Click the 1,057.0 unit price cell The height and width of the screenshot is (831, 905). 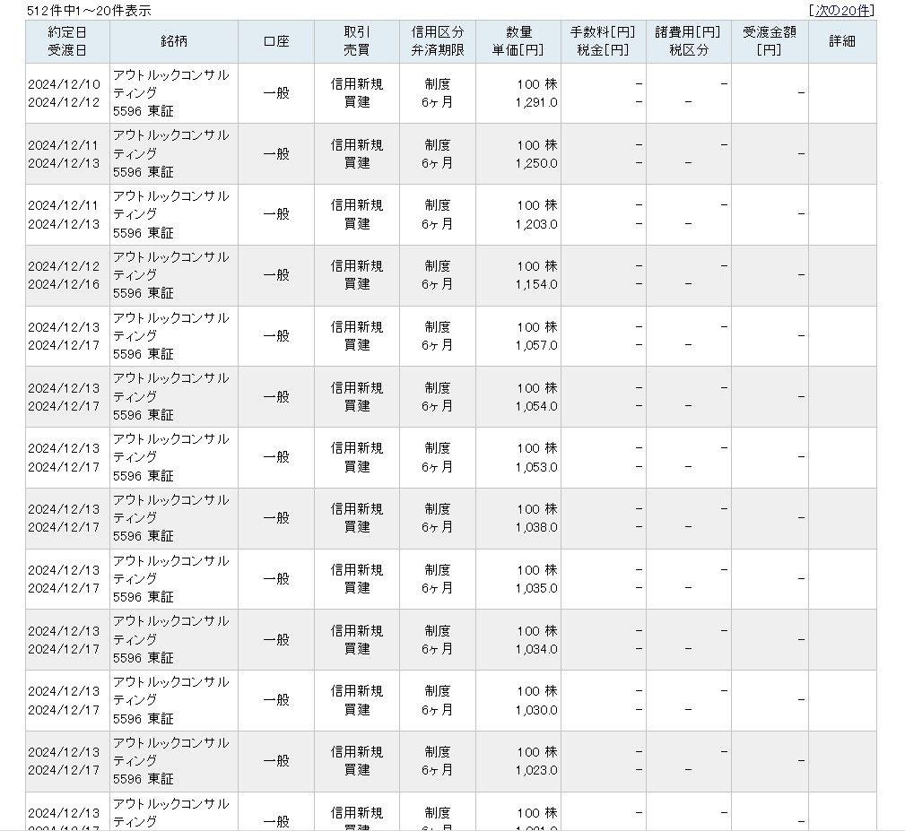tap(536, 345)
